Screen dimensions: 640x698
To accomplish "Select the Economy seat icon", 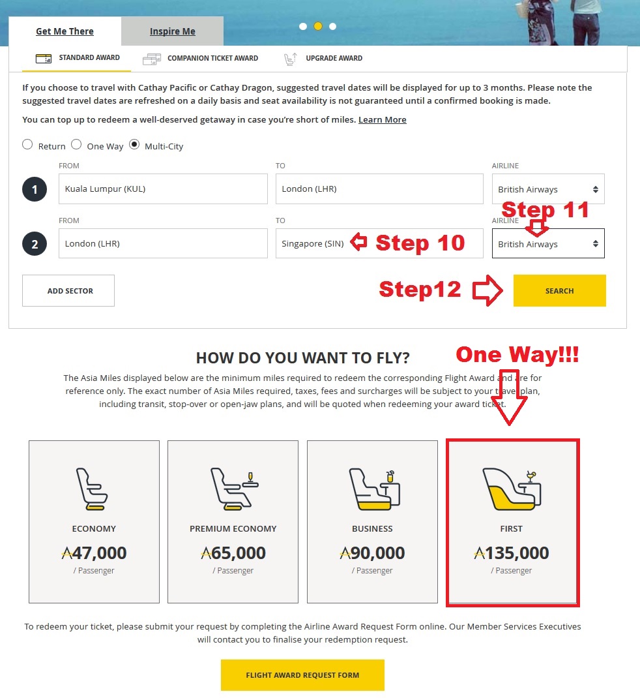I will 92,489.
